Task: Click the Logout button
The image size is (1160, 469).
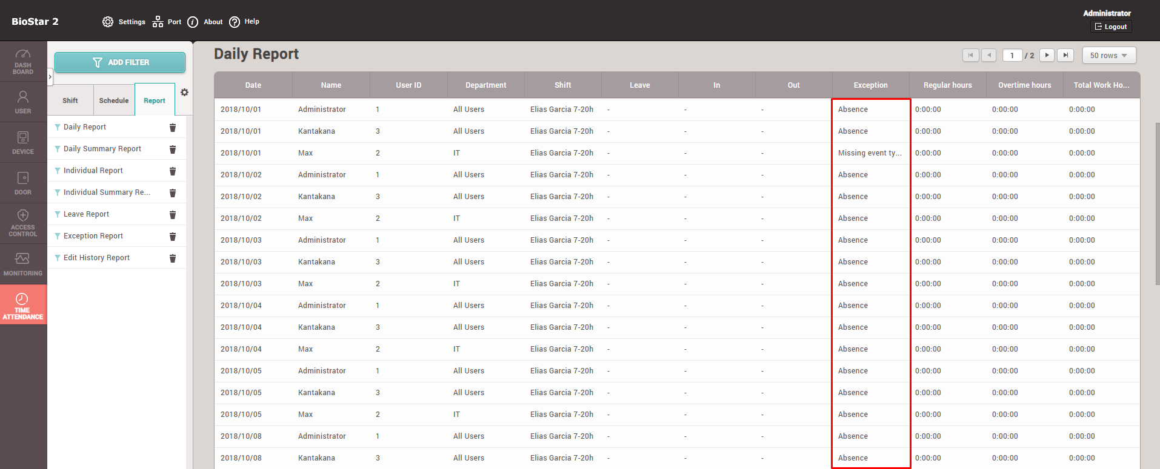Action: coord(1111,27)
